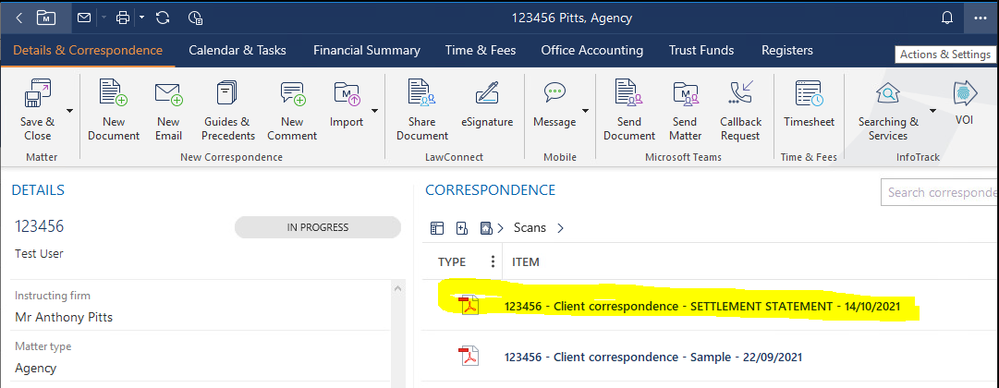The image size is (999, 388).
Task: Open the notifications bell
Action: pos(946,18)
